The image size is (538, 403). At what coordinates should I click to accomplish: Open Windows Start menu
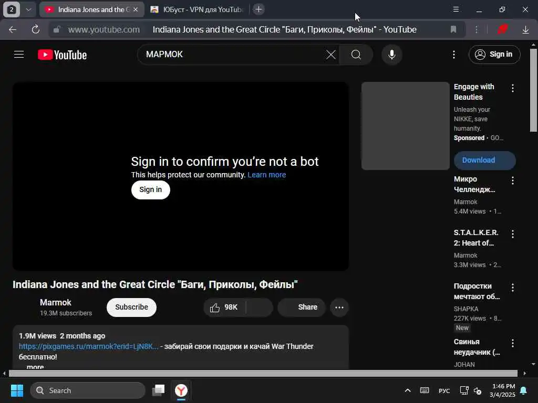pyautogui.click(x=17, y=390)
